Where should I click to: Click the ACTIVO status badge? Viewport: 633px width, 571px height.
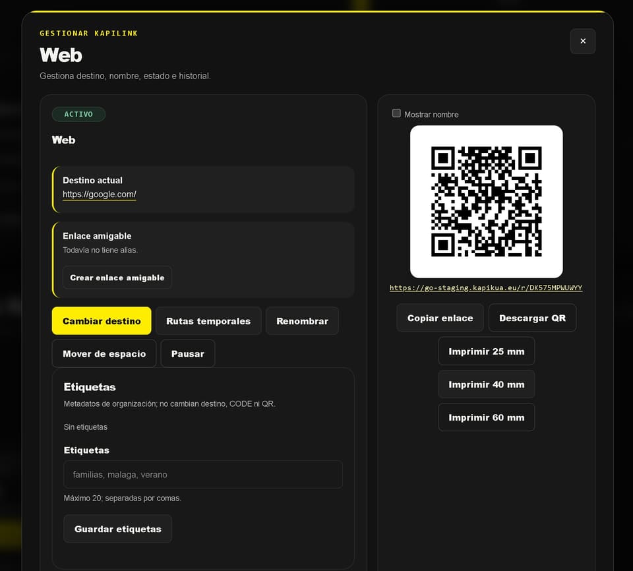click(x=78, y=114)
